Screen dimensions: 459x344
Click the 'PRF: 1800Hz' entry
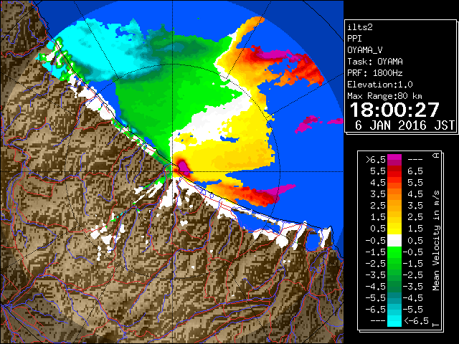point(375,73)
